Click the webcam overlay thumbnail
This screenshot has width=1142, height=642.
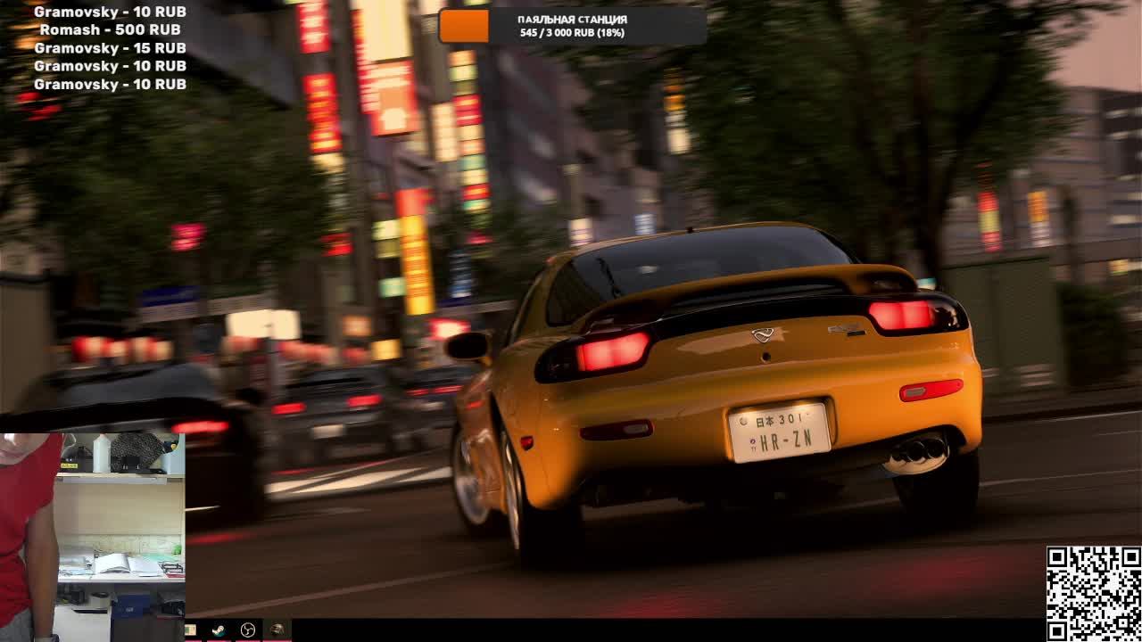pos(93,538)
